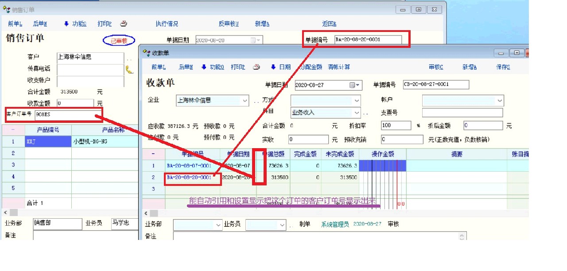567x271 pixels.
Task: Open the 科目 dropdown showing 业务收入
Action: click(357, 113)
